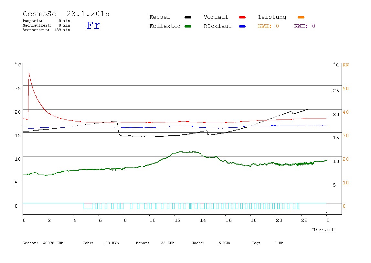Click the '0 min' value beside Nachlaufzeit
371x263 pixels.
(64, 25)
